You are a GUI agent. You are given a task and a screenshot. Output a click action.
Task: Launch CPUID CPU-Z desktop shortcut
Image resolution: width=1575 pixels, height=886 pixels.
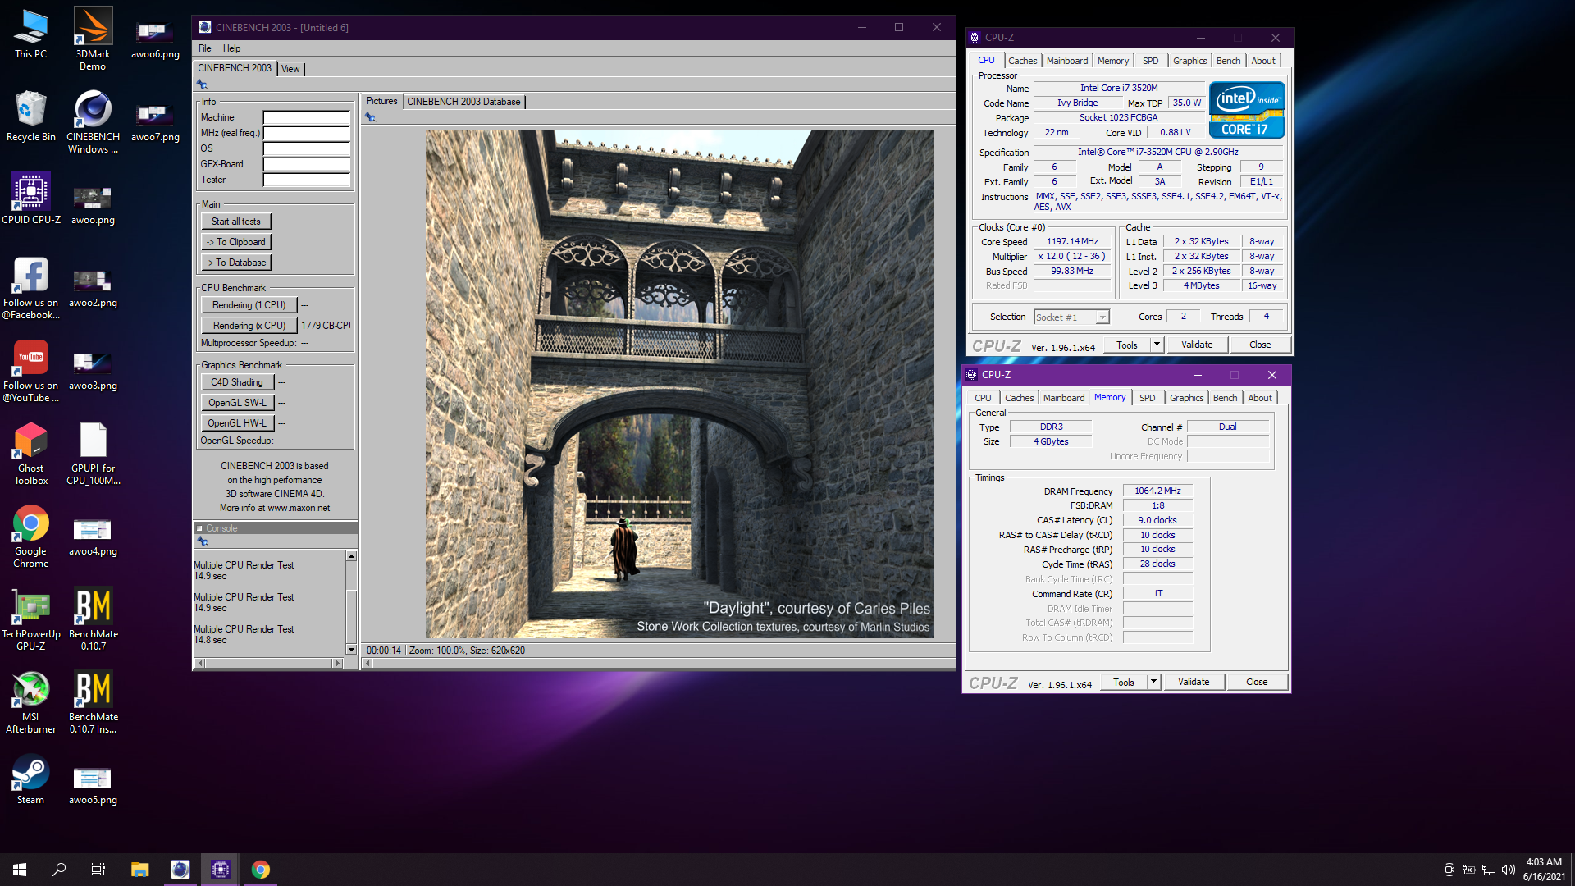(30, 199)
